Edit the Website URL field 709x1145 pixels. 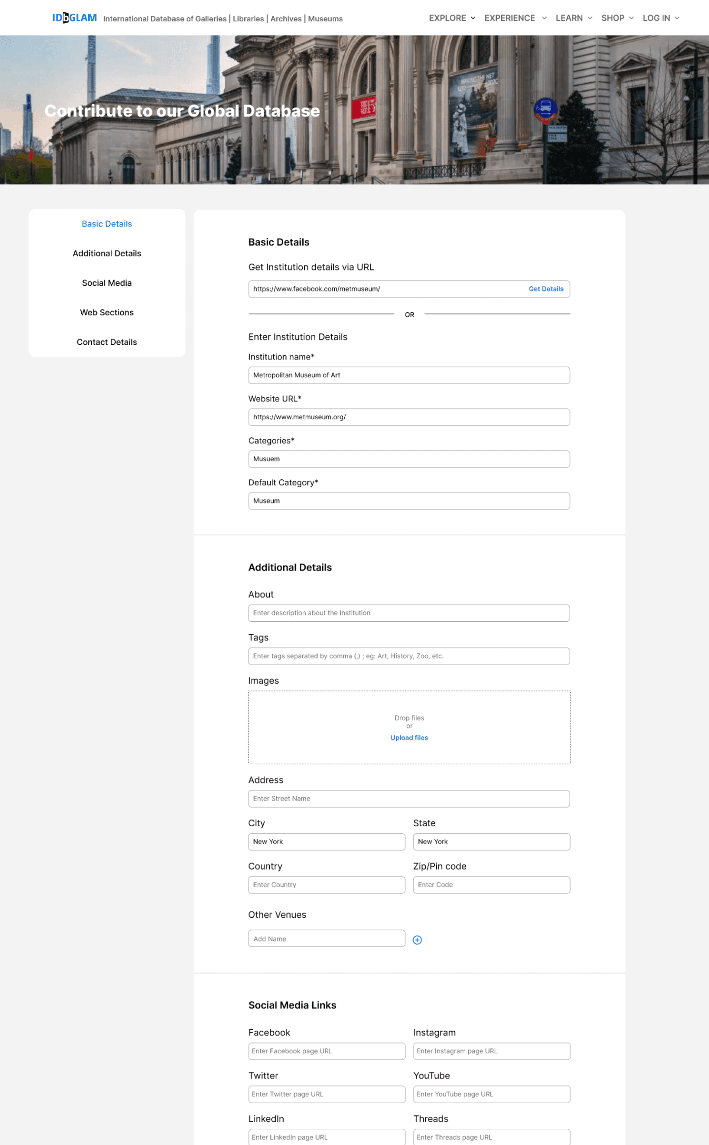click(409, 417)
